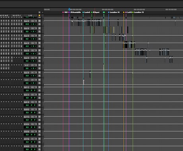
Task: Click the icon right of the Bs1112 F3 dropdown
Action: [39, 117]
